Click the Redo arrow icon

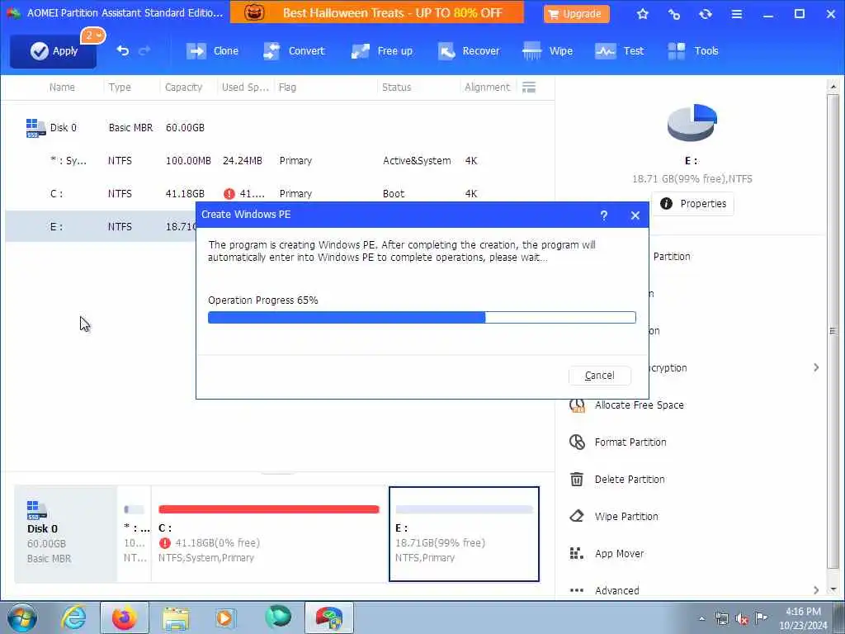coord(144,50)
